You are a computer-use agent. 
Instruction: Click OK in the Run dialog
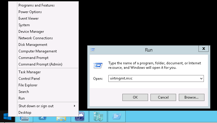point(135,97)
